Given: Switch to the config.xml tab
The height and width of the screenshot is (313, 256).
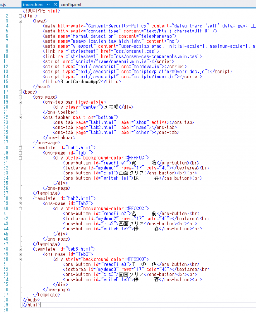Looking at the screenshot, I should click(x=71, y=4).
